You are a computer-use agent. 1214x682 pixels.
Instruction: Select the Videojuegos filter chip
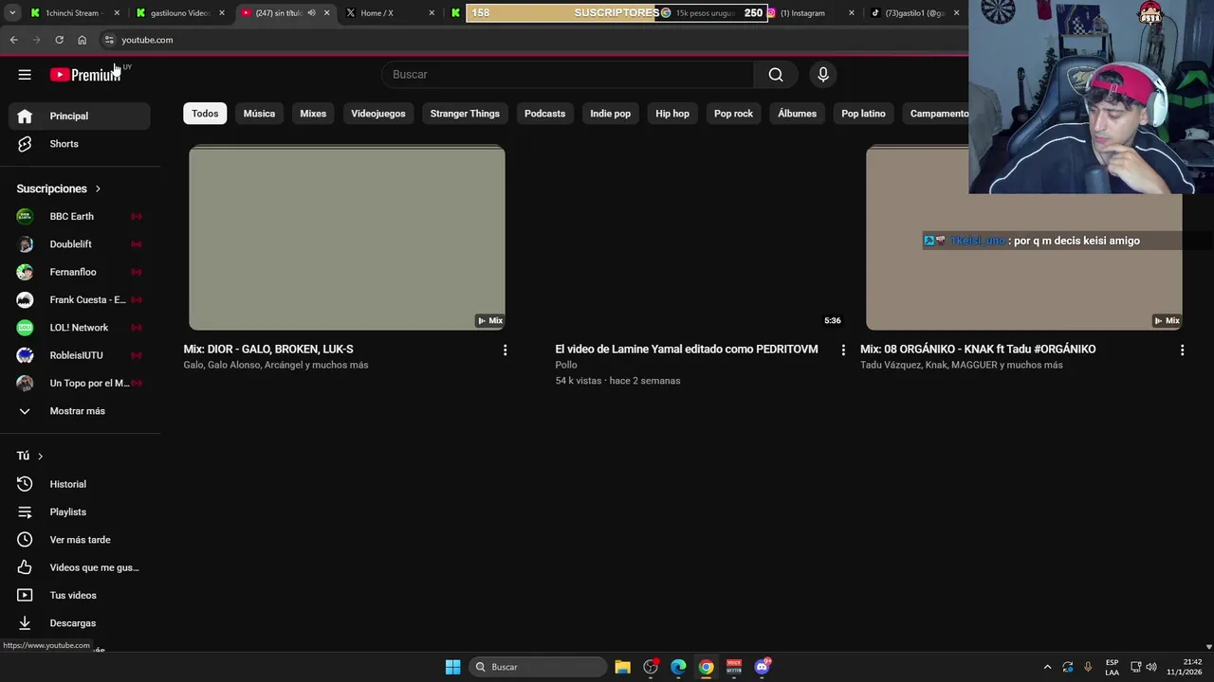(378, 114)
